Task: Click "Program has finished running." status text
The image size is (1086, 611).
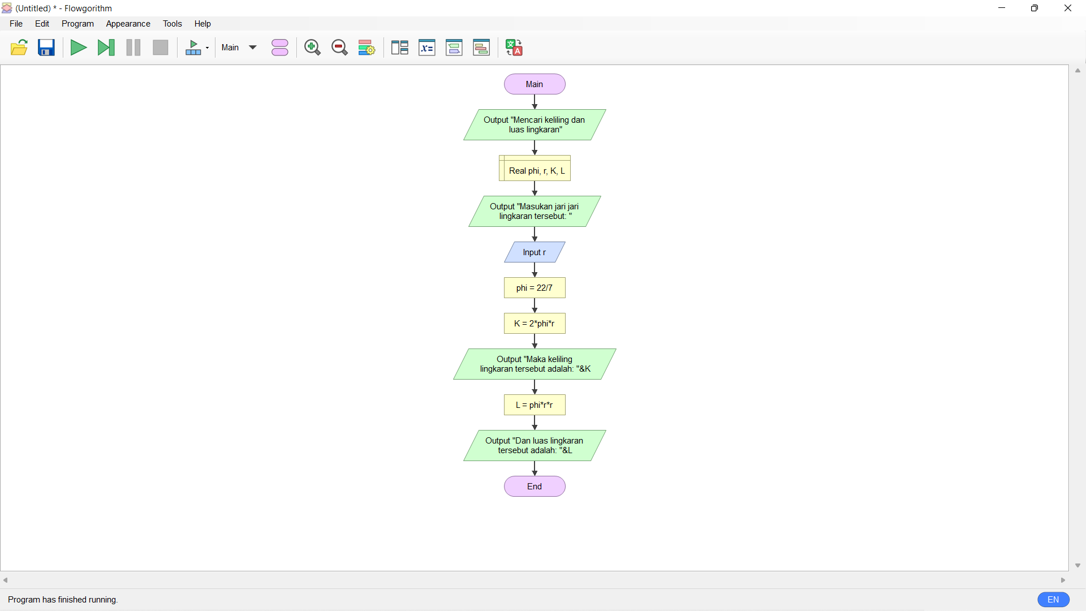Action: point(63,600)
